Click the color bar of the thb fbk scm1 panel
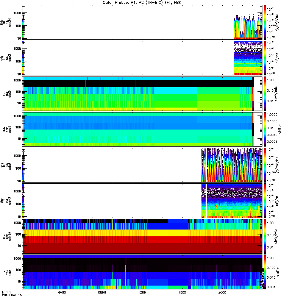Viewport: 284px width, 303px height. click(x=265, y=129)
